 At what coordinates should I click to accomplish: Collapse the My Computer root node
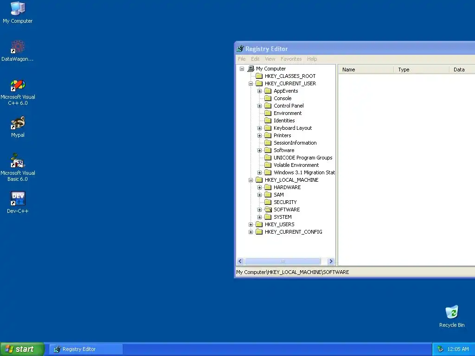point(242,69)
